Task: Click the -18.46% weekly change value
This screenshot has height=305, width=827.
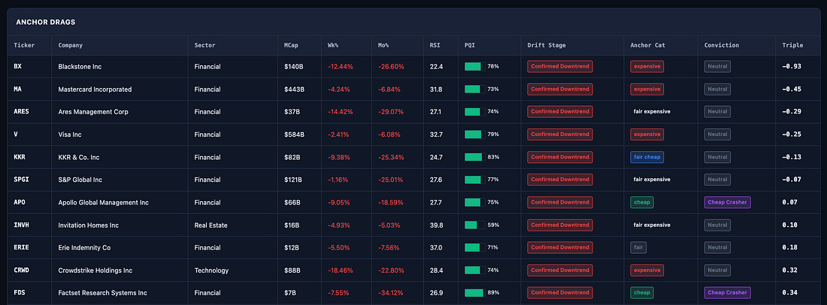Action: pos(340,270)
